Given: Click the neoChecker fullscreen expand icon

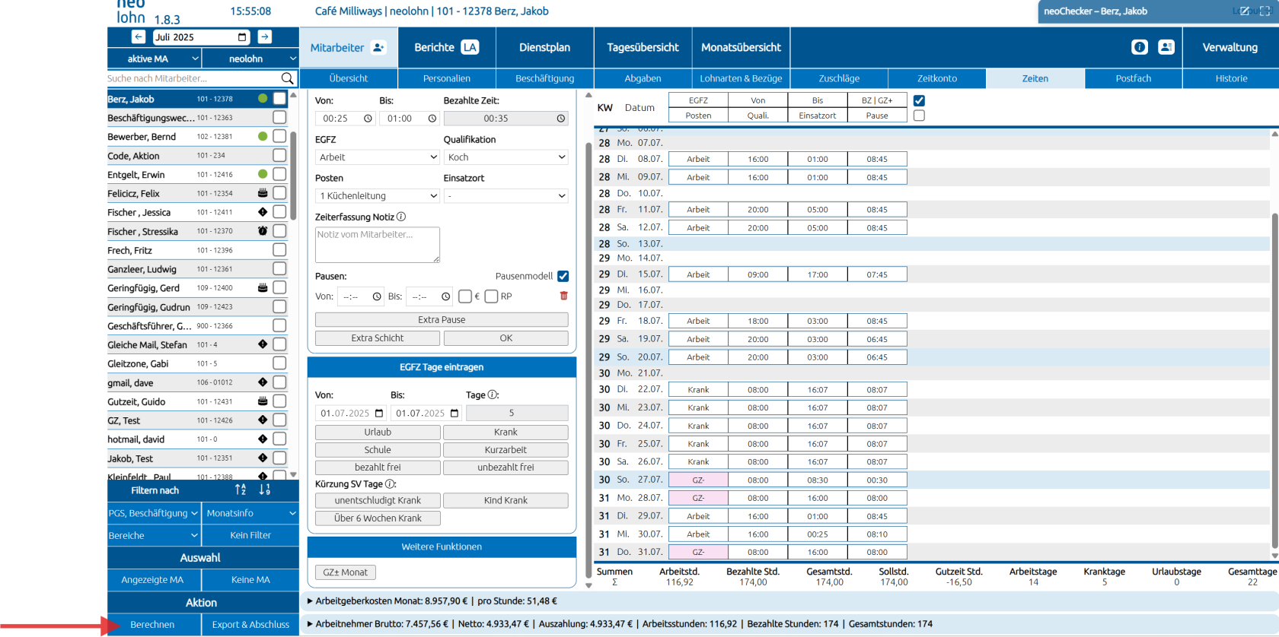Looking at the screenshot, I should [1265, 11].
